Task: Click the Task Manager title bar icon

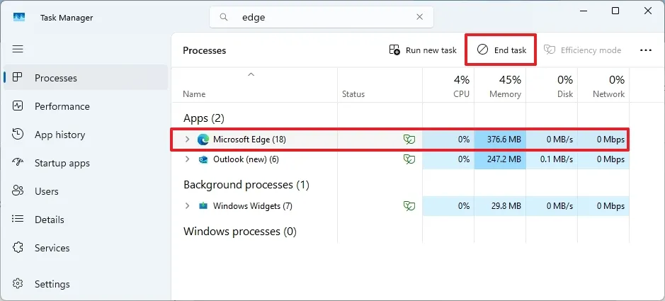Action: pyautogui.click(x=18, y=16)
